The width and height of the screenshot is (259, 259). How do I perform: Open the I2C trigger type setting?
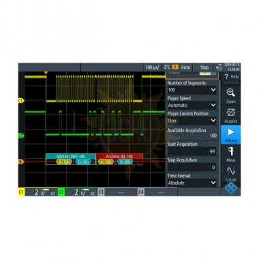click(x=167, y=67)
